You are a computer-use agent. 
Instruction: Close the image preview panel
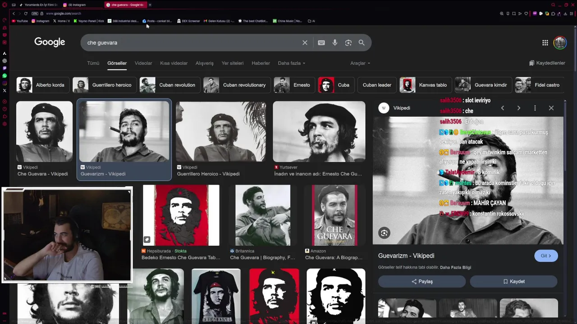(551, 108)
